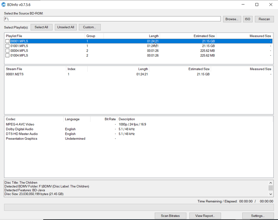Check the 00004.MPLS playlist checkbox
This screenshot has height=220, width=278.
pyautogui.click(x=7, y=51)
